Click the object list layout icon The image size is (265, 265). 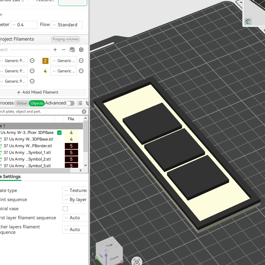(x=80, y=103)
